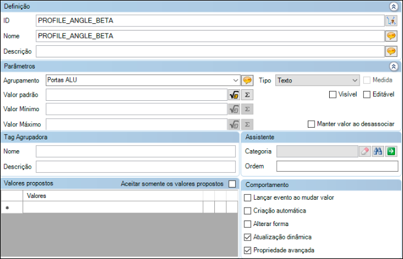Toggle the Medida checkbox
The image size is (403, 259).
pyautogui.click(x=367, y=80)
